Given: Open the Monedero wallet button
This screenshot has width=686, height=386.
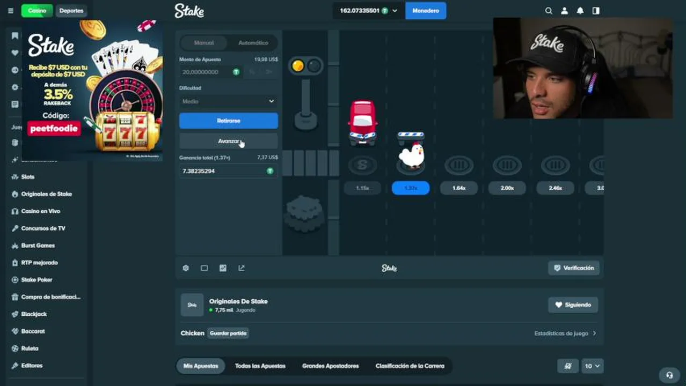Looking at the screenshot, I should tap(426, 11).
